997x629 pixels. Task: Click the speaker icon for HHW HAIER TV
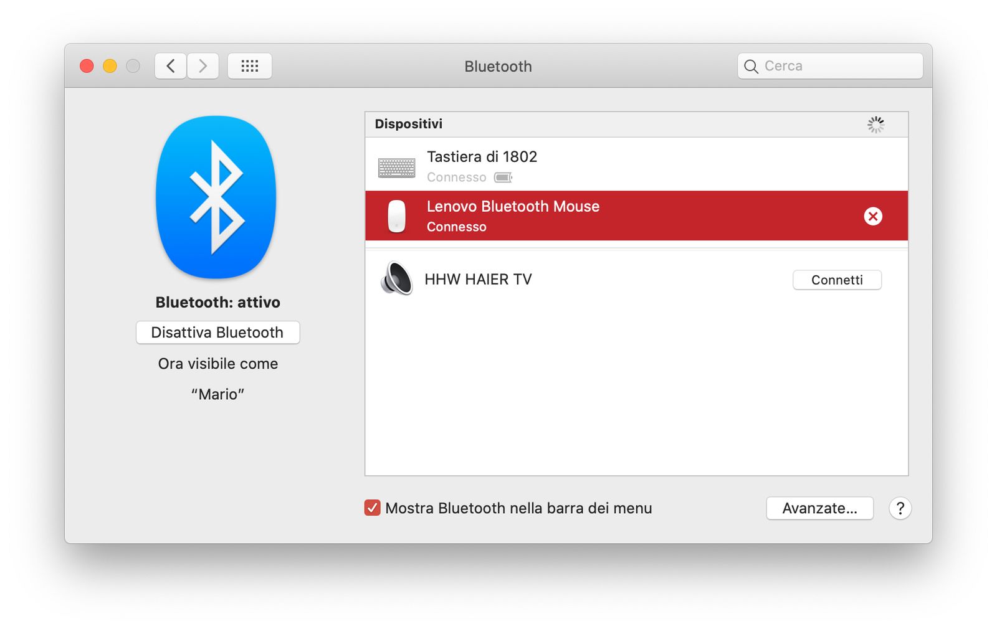(396, 278)
